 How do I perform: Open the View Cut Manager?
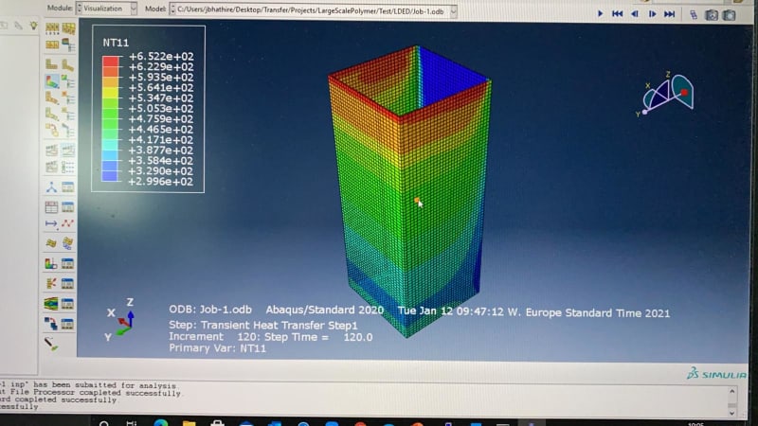[67, 264]
